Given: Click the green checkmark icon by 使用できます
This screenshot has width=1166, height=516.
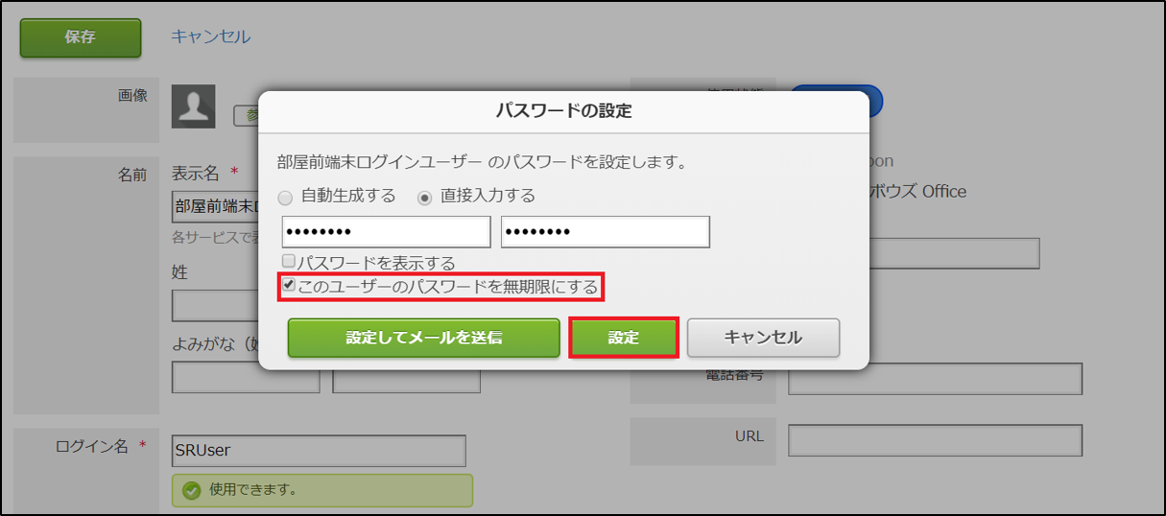Looking at the screenshot, I should pyautogui.click(x=192, y=490).
